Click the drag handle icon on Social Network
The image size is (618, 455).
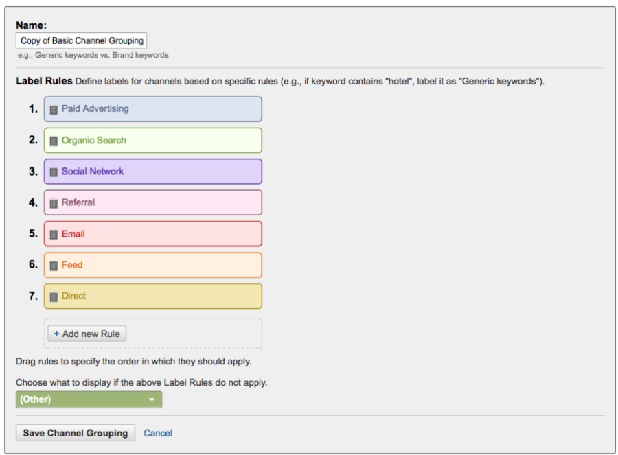click(x=54, y=172)
